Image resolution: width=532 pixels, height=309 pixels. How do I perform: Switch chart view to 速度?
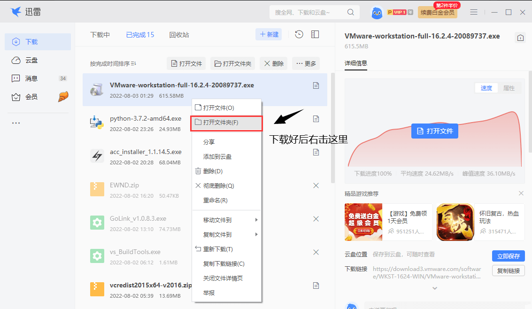coord(486,88)
